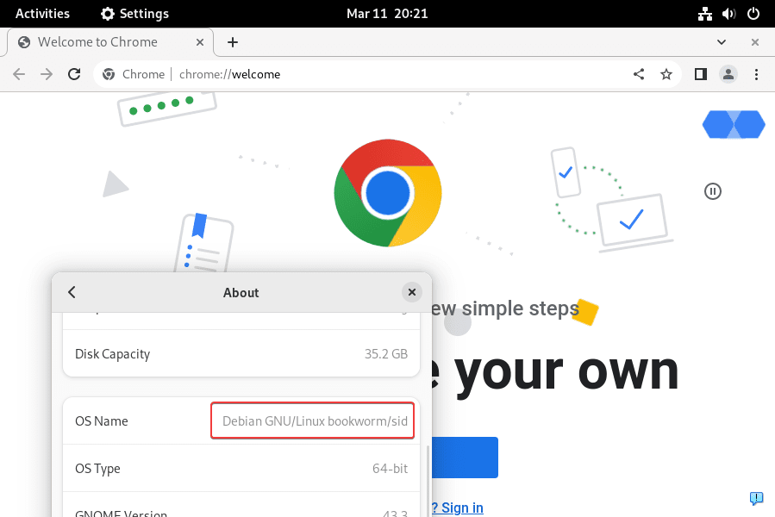Click the Chrome site info icon in the address bar
This screenshot has height=517, width=775.
[109, 74]
